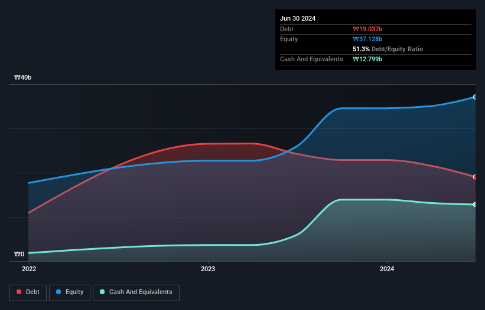Click the blue Equity endpoint marker
This screenshot has height=310, width=485.
coord(475,97)
